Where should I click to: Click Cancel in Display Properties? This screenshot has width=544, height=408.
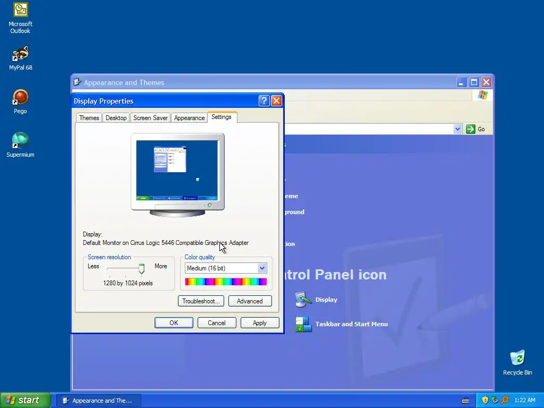pos(217,322)
